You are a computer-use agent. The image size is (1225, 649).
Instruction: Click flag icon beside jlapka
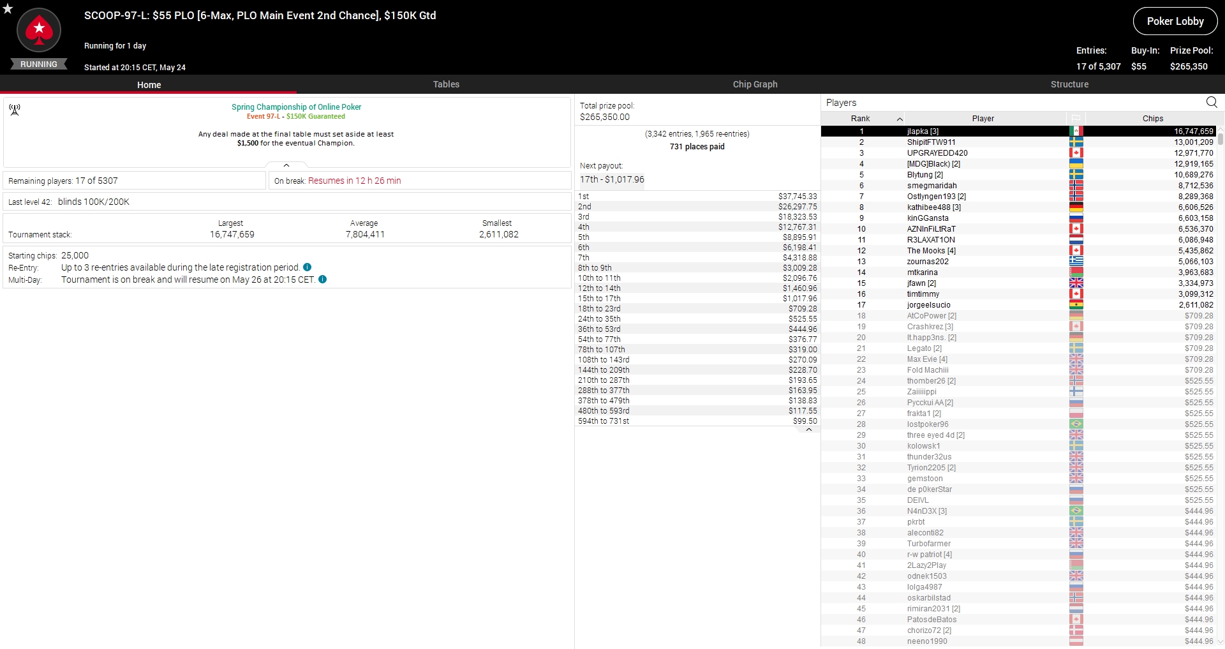(x=1076, y=131)
